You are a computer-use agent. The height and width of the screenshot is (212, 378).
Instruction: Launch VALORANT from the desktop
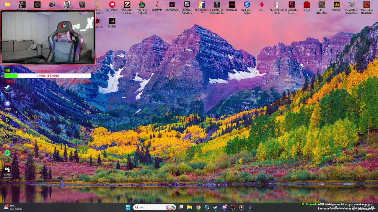pyautogui.click(x=172, y=6)
